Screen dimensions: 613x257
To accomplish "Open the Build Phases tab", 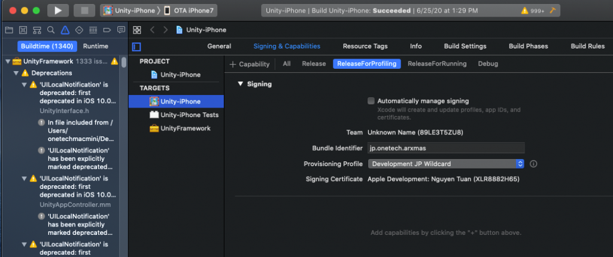I will click(529, 46).
